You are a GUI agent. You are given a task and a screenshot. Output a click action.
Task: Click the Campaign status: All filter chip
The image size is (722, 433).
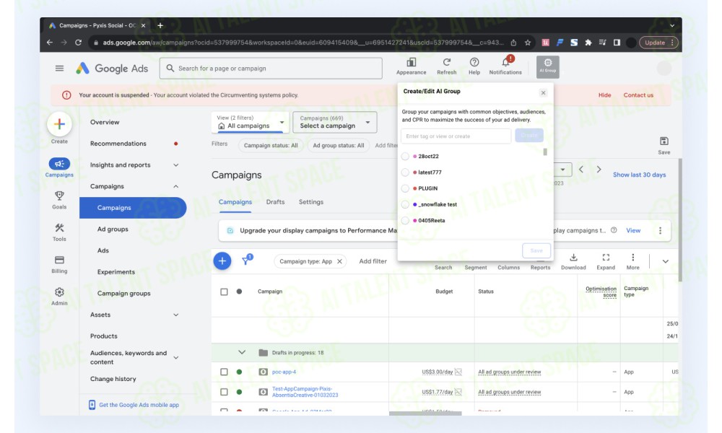coord(271,145)
